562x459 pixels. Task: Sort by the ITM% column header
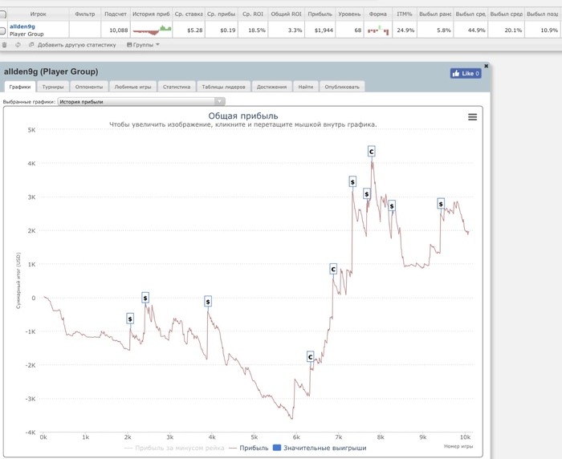405,14
